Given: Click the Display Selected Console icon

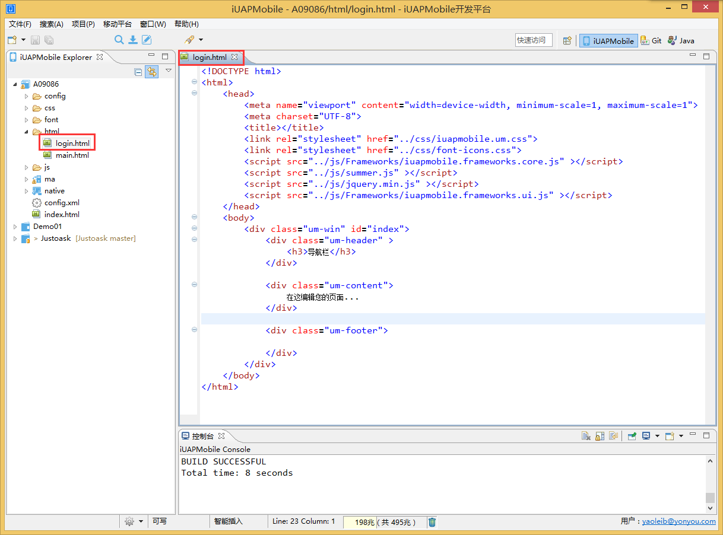Looking at the screenshot, I should 646,436.
